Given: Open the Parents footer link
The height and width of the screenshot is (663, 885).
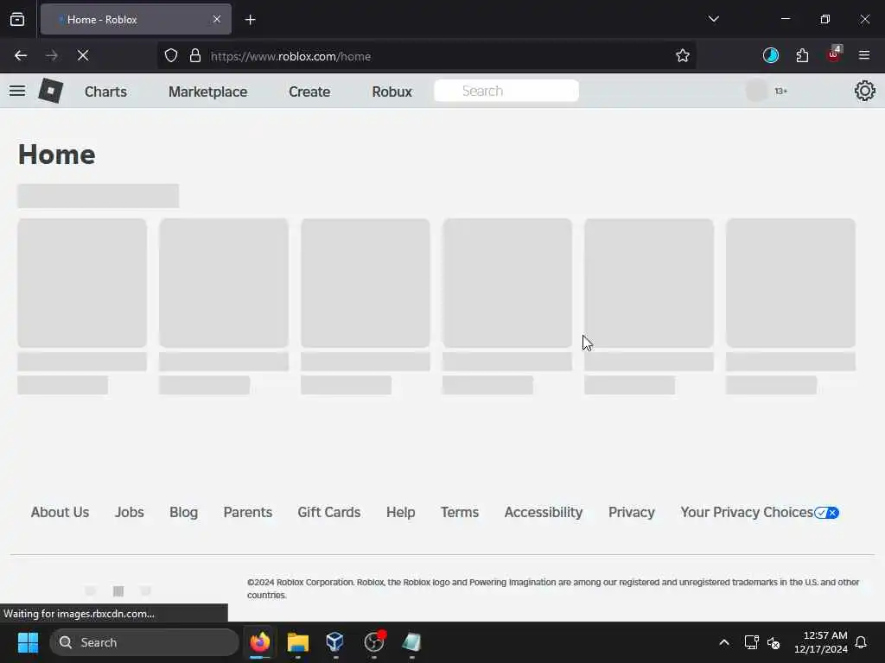Looking at the screenshot, I should coord(248,512).
